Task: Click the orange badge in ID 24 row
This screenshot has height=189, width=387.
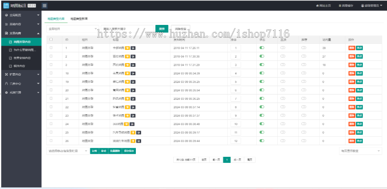Action: coord(126,124)
